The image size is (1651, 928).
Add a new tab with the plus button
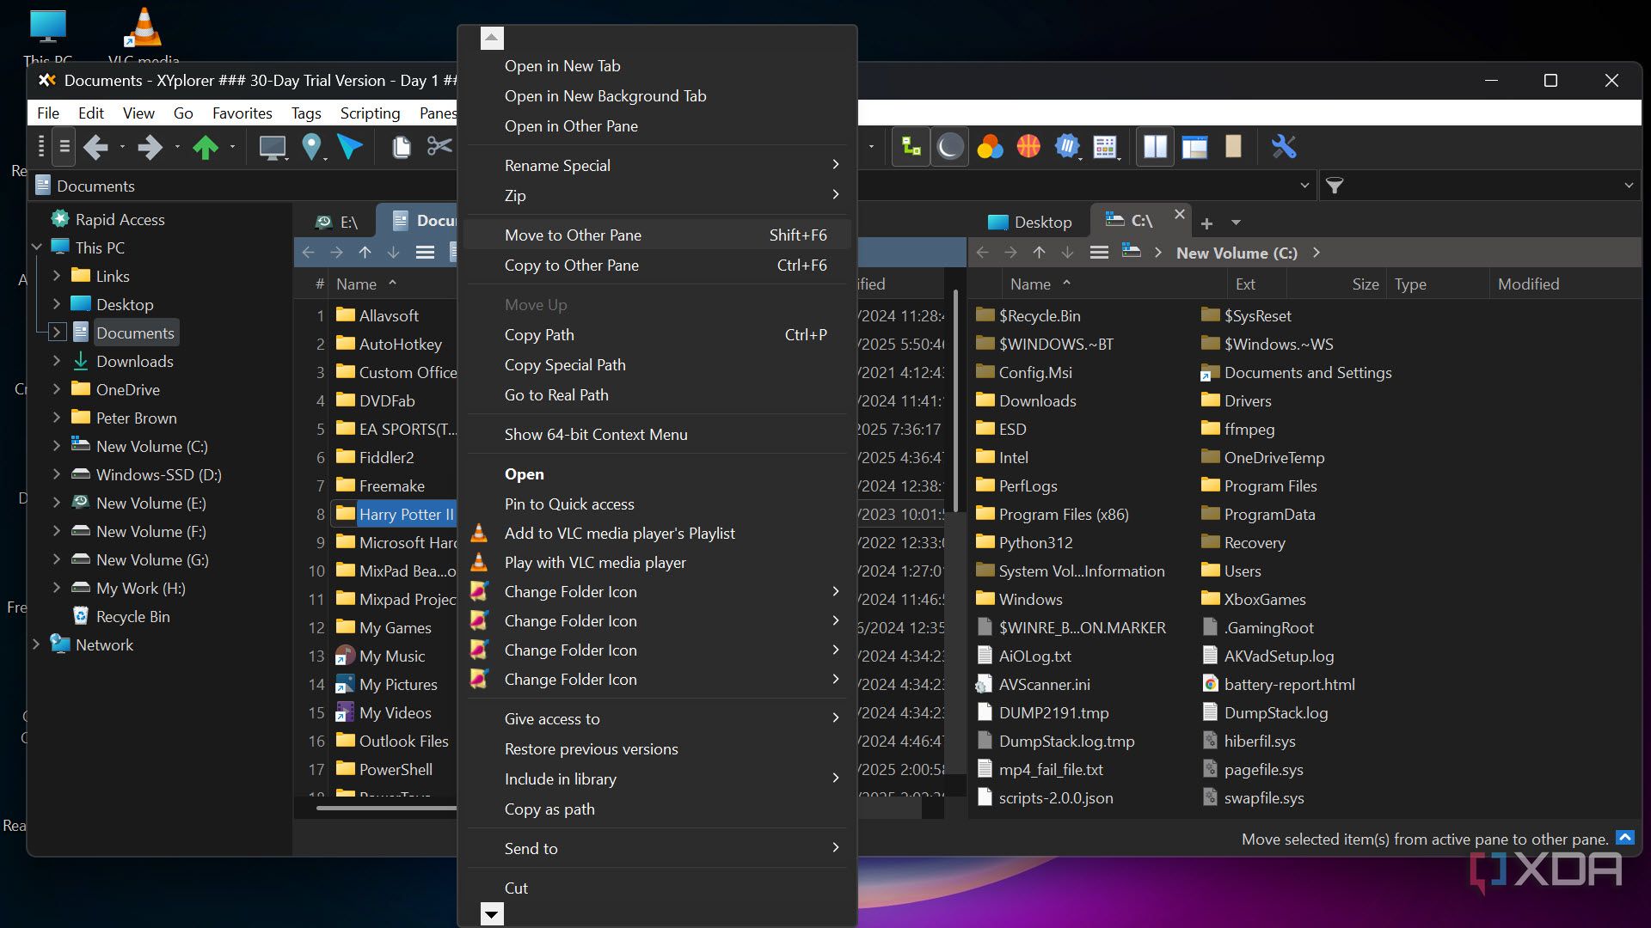click(x=1206, y=223)
